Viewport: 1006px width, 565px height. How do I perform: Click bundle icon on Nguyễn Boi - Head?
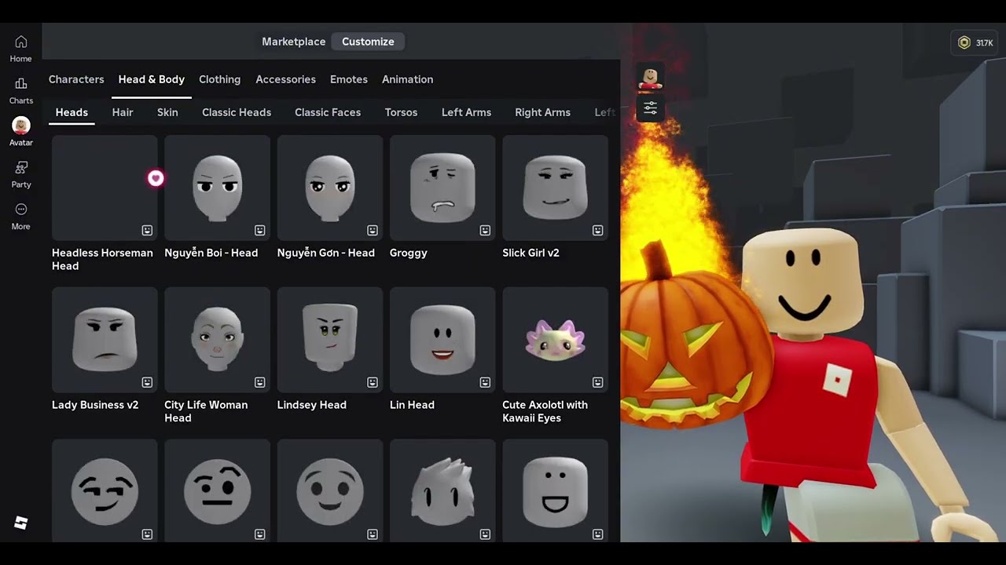[x=259, y=230]
